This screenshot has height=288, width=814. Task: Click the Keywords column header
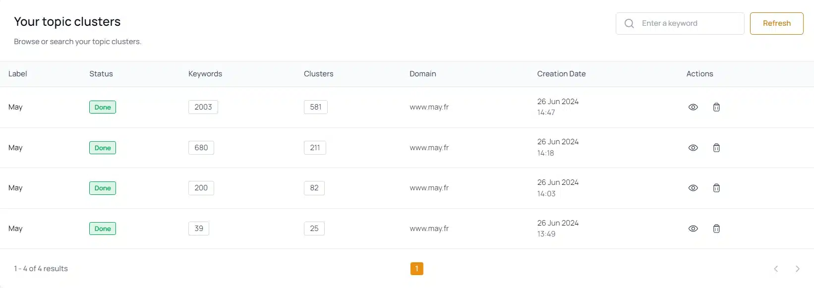tap(205, 74)
